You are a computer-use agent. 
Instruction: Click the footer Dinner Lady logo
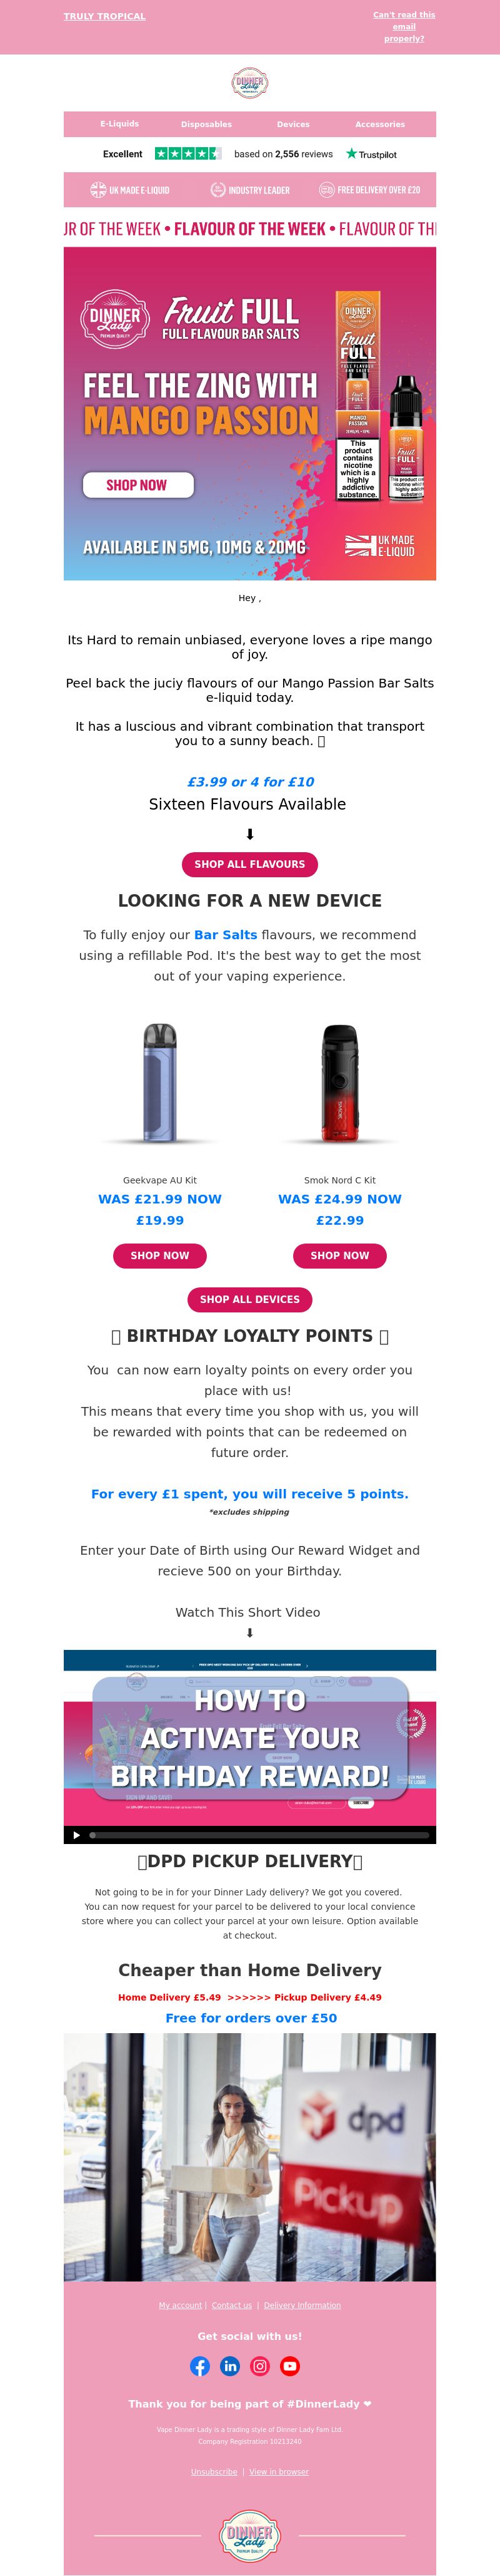pos(249,2535)
